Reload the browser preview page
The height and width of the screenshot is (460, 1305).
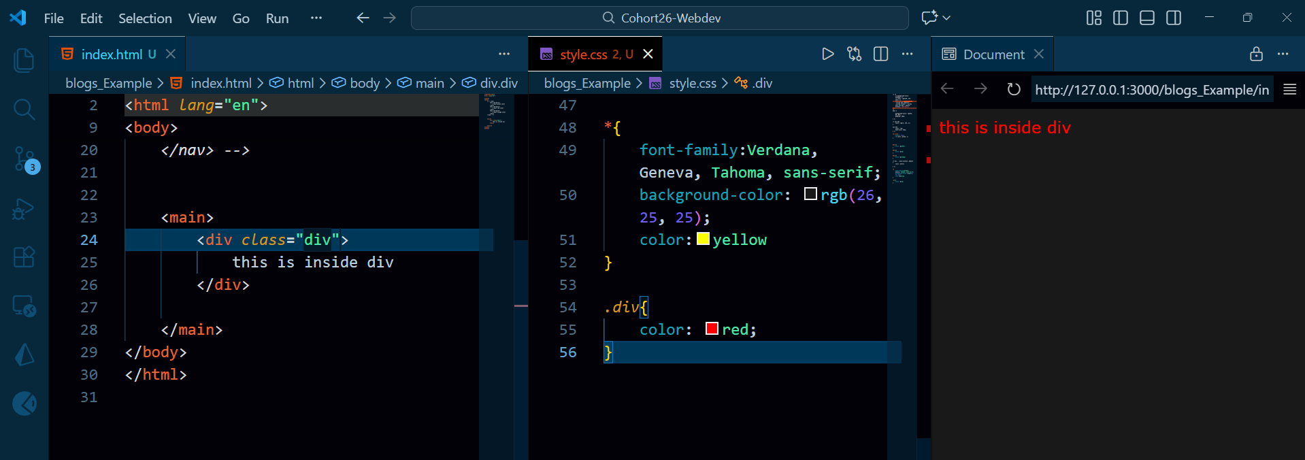(1013, 90)
